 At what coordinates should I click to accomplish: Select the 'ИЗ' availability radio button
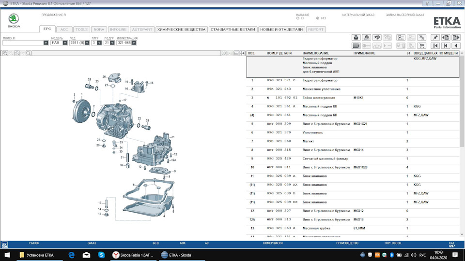pyautogui.click(x=318, y=18)
